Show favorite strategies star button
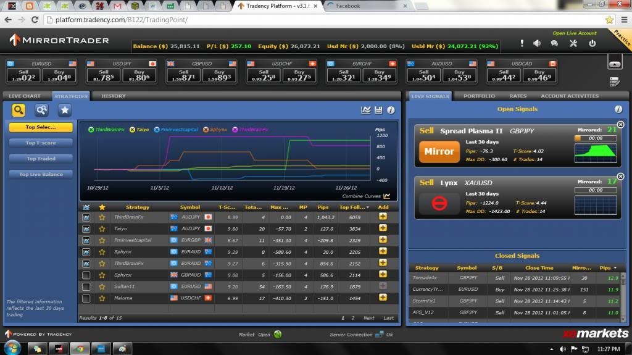 click(64, 110)
